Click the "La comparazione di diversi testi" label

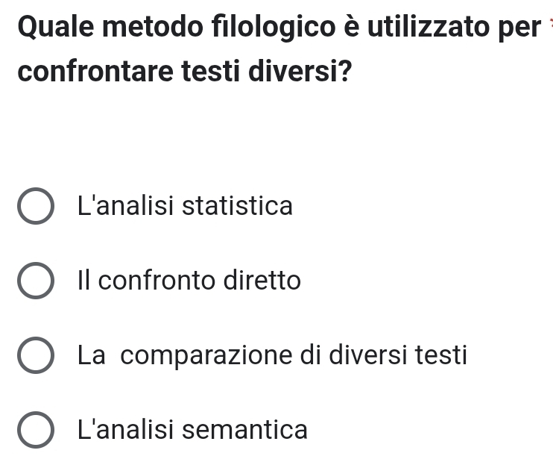272,355
